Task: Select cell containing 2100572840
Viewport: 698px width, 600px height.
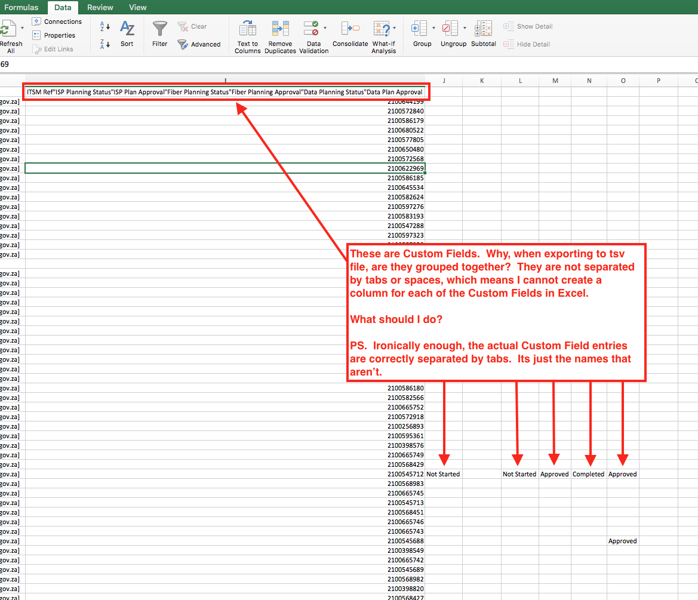Action: (225, 111)
